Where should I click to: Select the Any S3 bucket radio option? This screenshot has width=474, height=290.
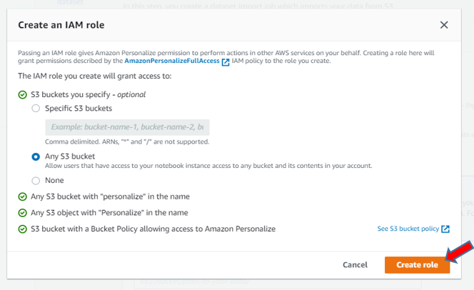tap(36, 156)
